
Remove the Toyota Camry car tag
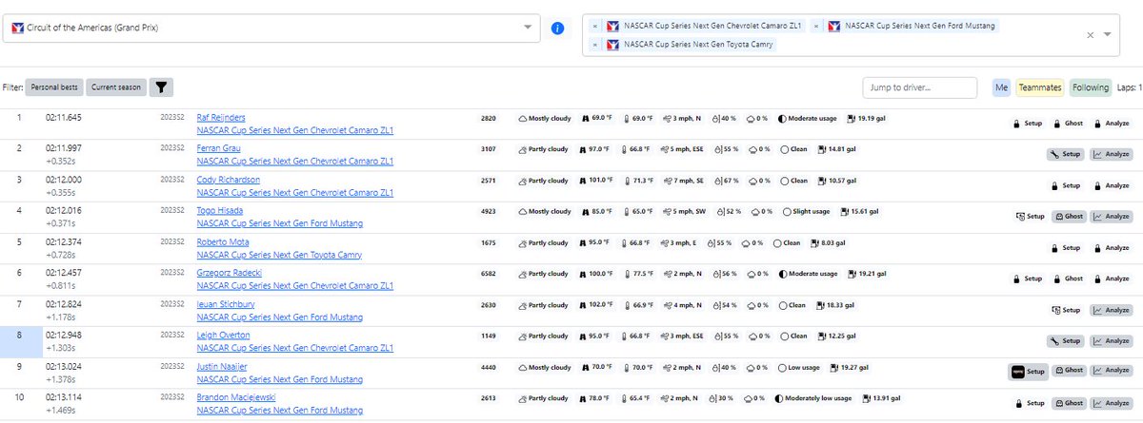click(595, 45)
